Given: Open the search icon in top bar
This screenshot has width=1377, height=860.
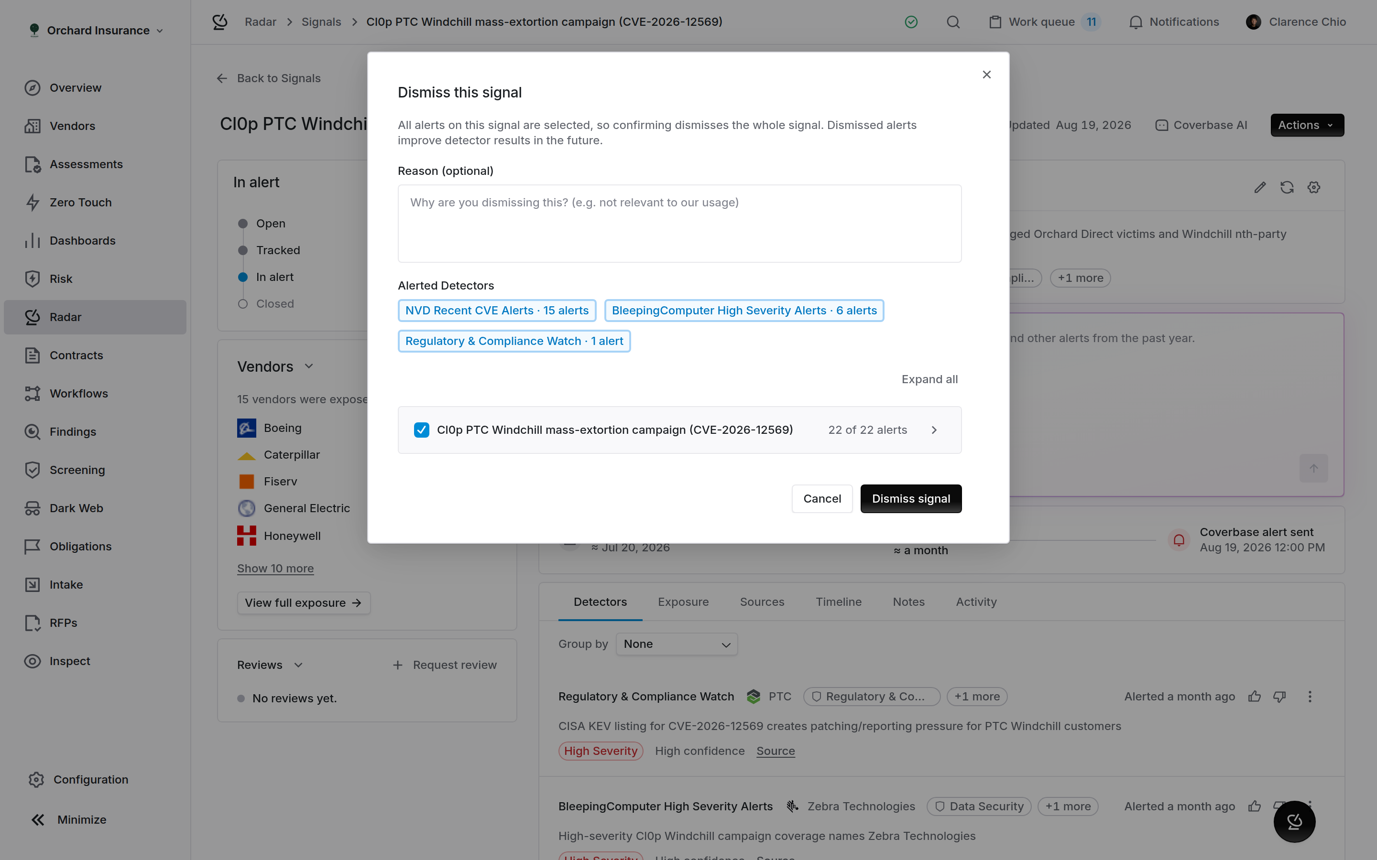Looking at the screenshot, I should (953, 22).
